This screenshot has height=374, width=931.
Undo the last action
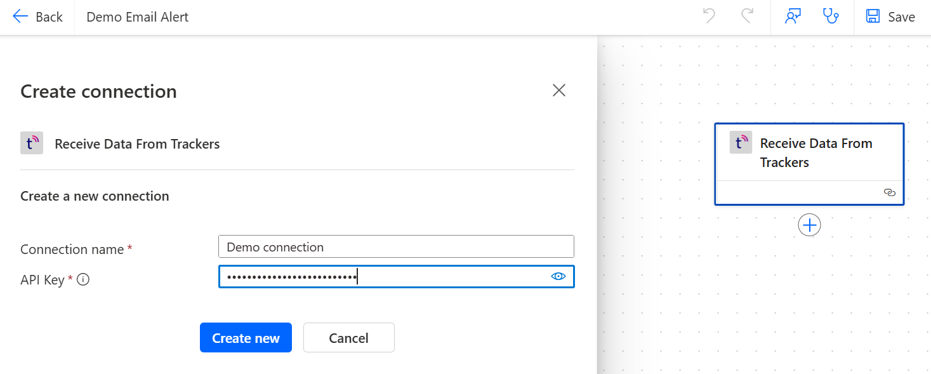[x=709, y=17]
